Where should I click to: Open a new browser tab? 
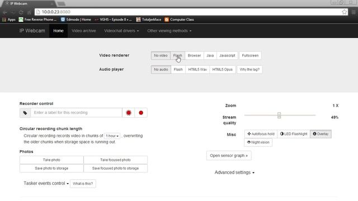[x=61, y=4]
